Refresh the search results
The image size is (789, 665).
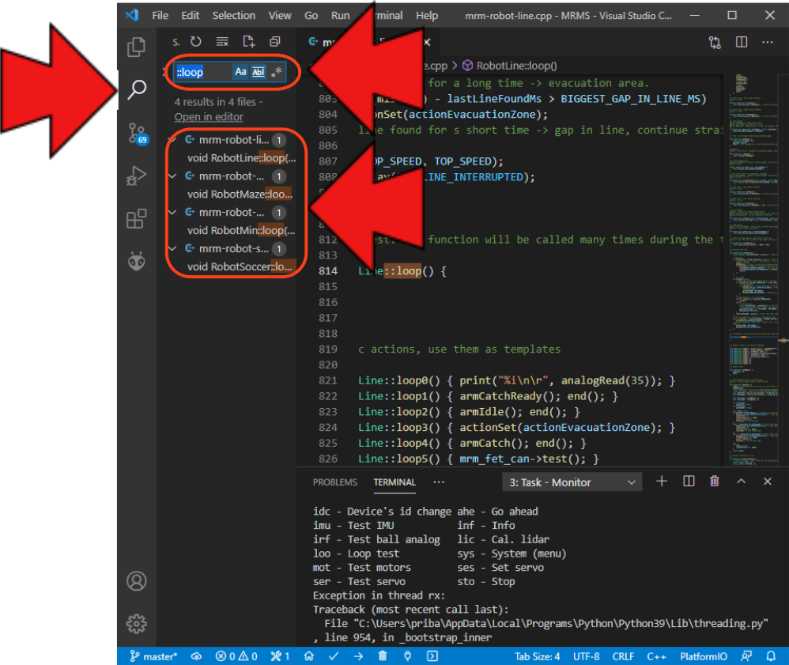[196, 42]
